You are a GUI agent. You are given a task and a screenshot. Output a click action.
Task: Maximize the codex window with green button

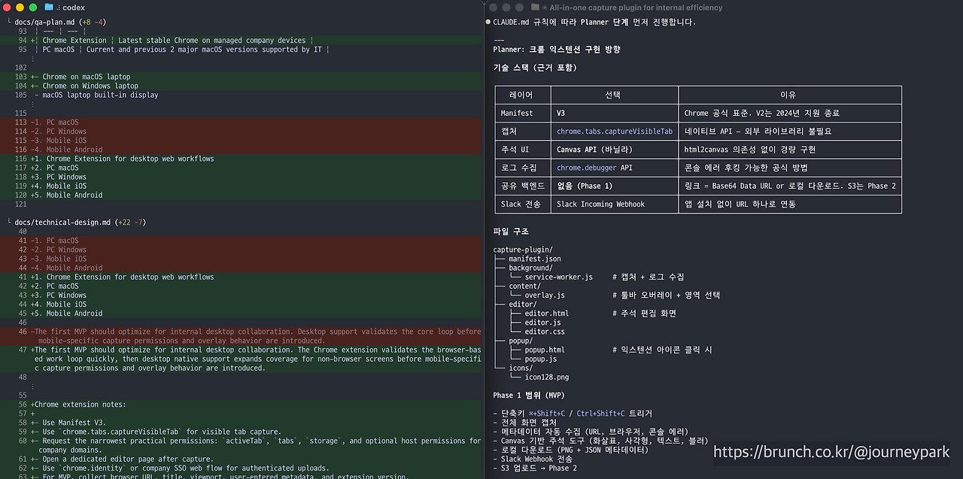coord(33,7)
